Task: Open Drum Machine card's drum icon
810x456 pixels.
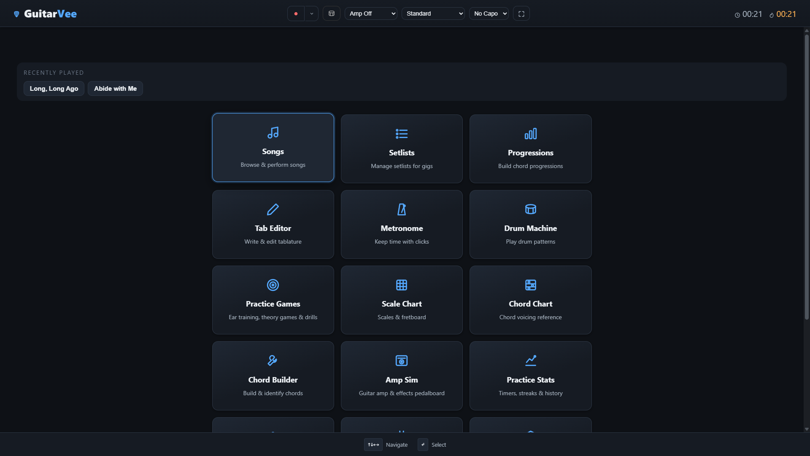Action: (531, 209)
